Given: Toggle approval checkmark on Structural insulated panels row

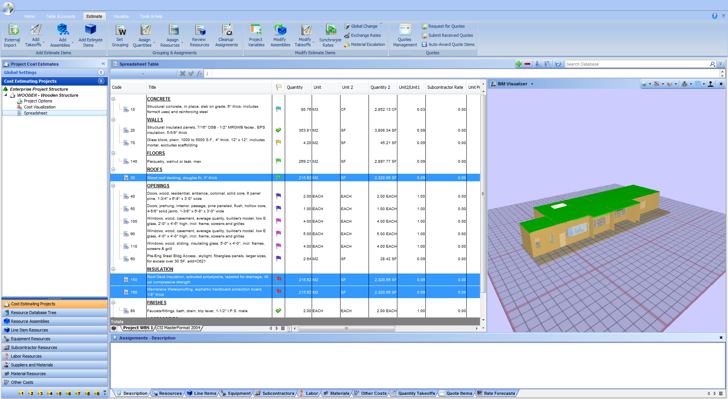Looking at the screenshot, I should tap(278, 130).
